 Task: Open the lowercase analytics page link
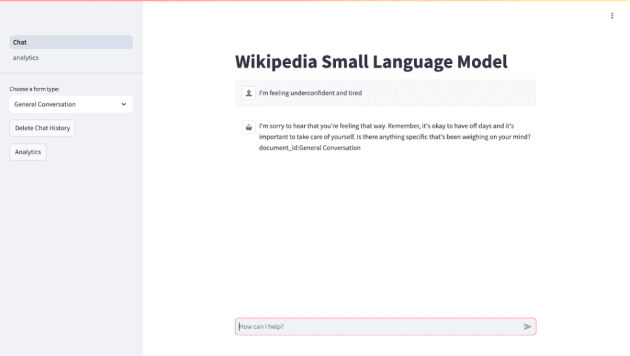[26, 58]
